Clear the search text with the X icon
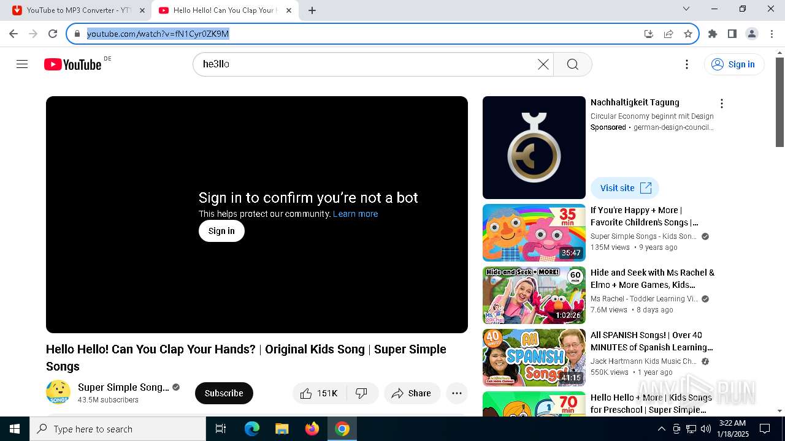The height and width of the screenshot is (441, 785). [x=543, y=64]
